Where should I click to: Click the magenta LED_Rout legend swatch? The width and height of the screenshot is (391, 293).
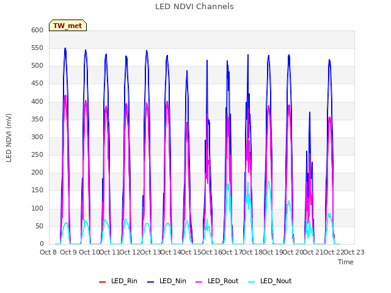tap(199, 282)
